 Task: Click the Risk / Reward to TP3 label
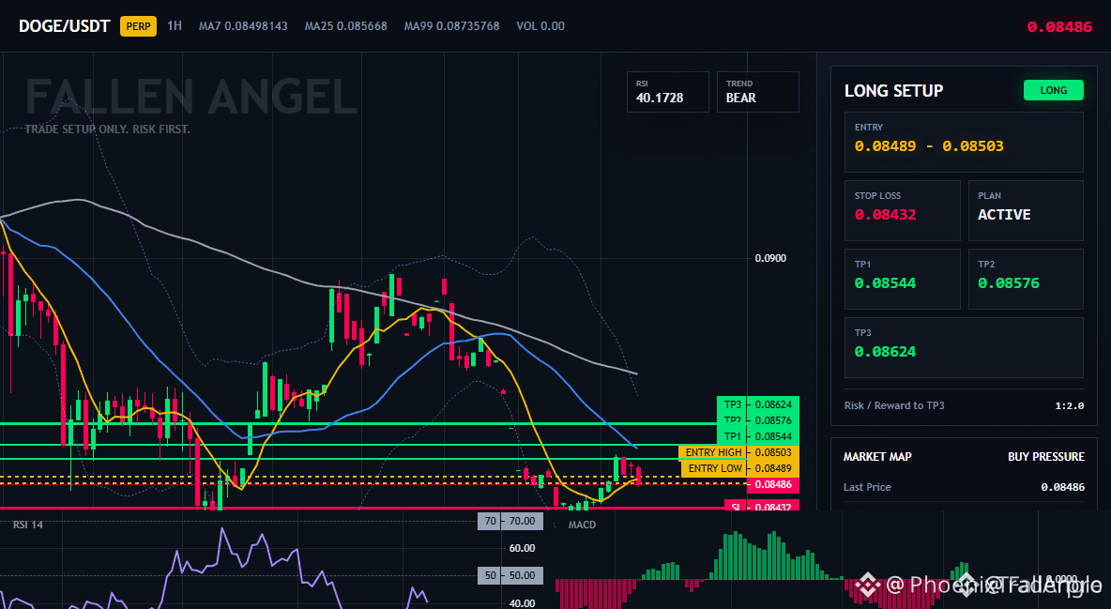(x=894, y=405)
